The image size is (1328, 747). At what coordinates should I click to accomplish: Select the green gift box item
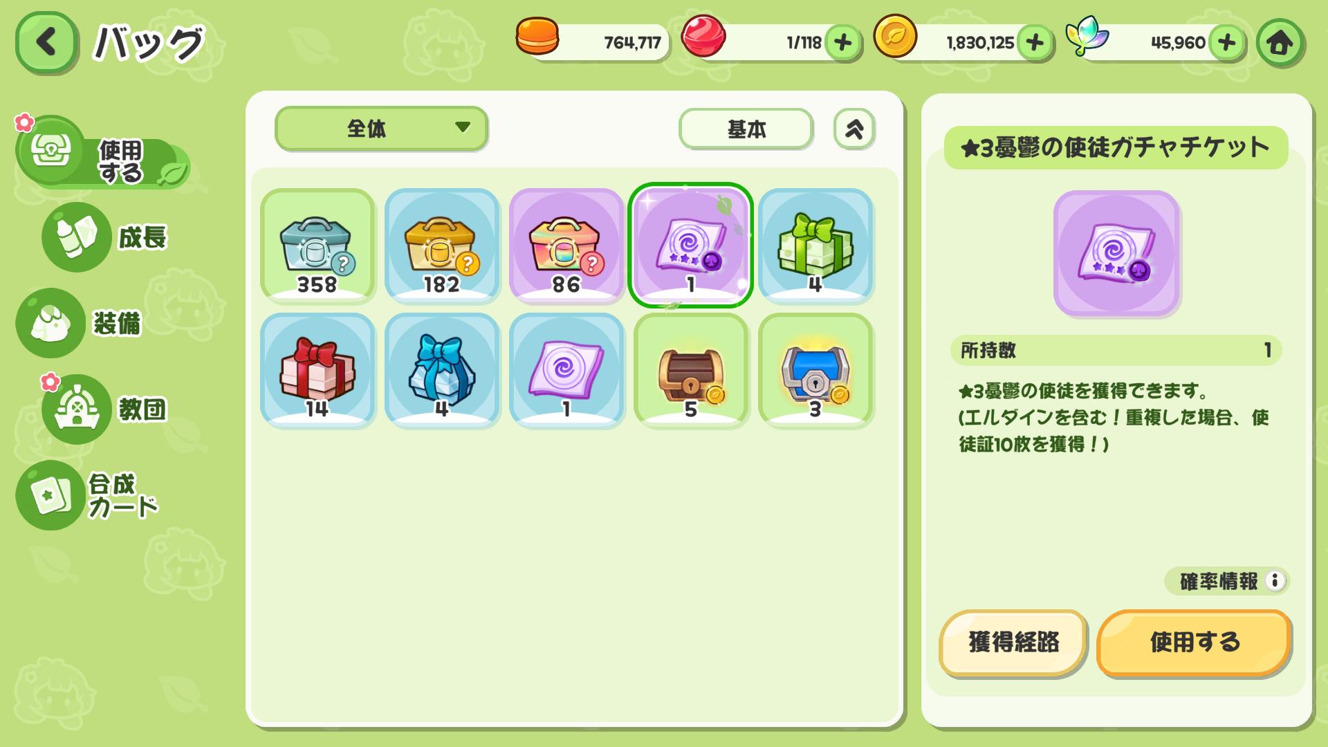pyautogui.click(x=815, y=245)
